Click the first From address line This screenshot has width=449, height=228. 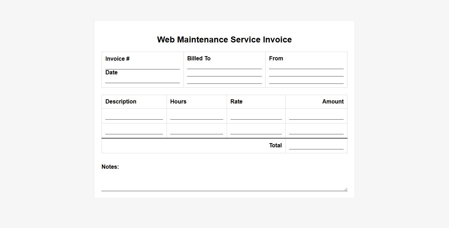click(306, 66)
